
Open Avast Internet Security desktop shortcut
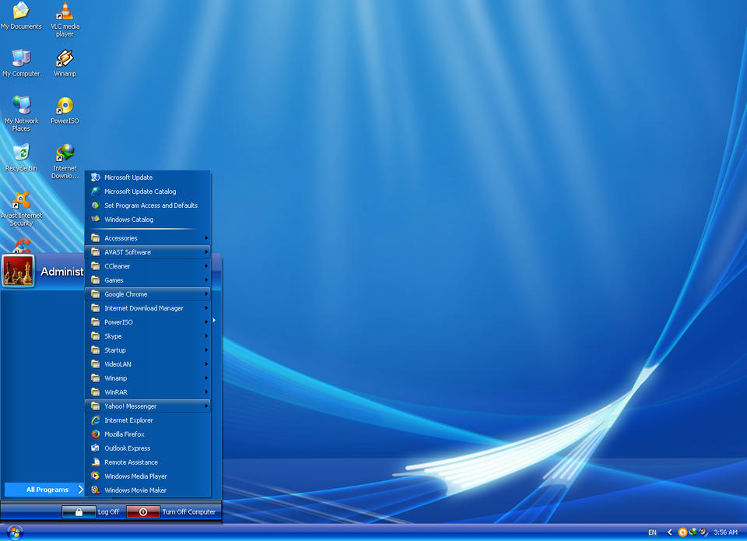pyautogui.click(x=21, y=209)
